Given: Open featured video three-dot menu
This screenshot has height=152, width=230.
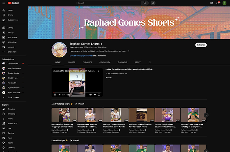Looking at the screenshot, I should click(98, 71).
